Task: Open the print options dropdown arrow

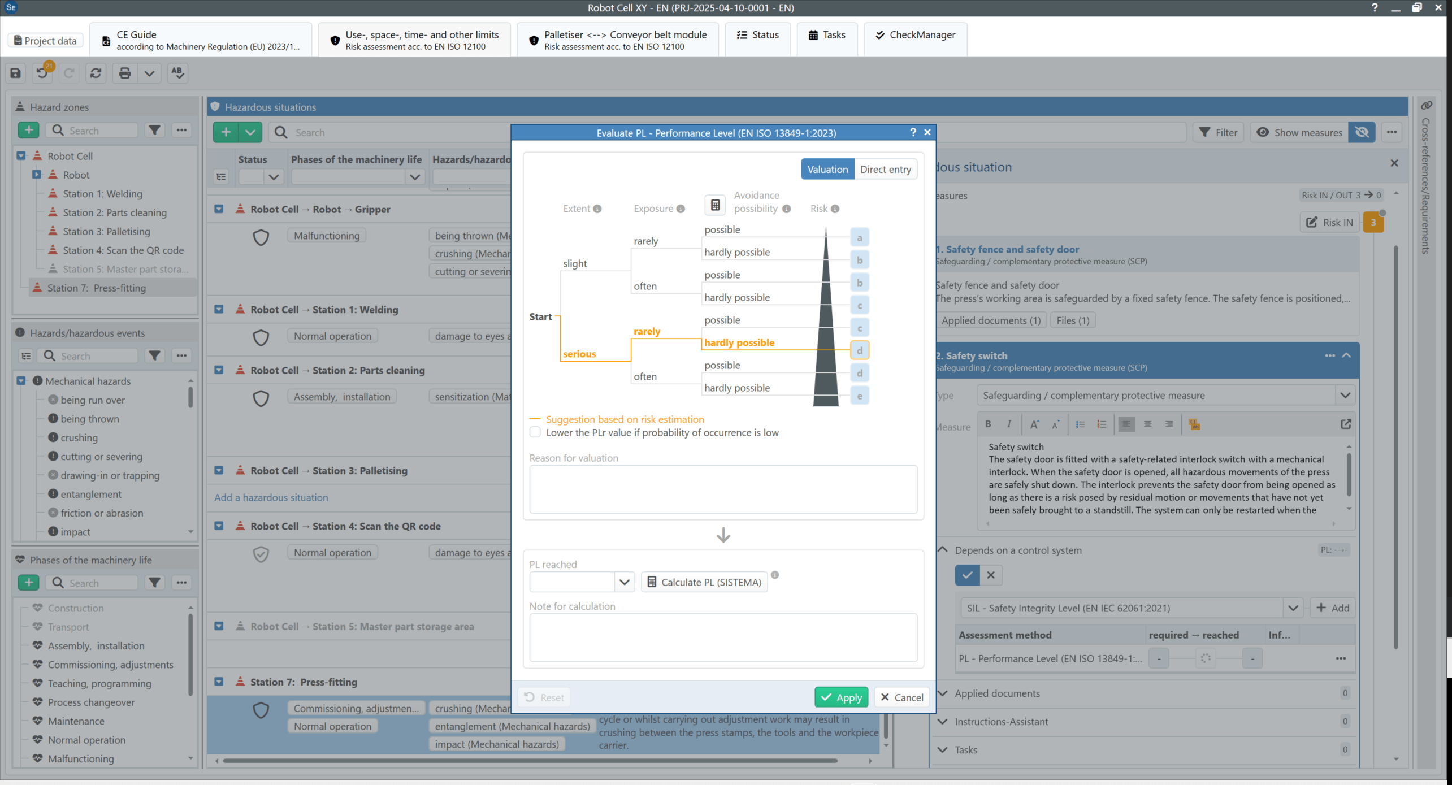Action: point(149,73)
